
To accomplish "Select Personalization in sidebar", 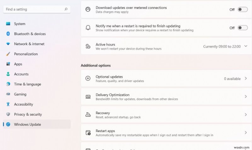I will click(37, 54).
